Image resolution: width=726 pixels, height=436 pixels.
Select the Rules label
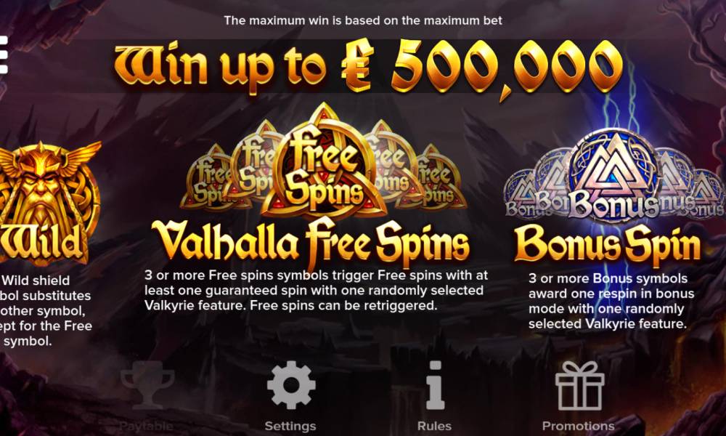click(x=434, y=426)
